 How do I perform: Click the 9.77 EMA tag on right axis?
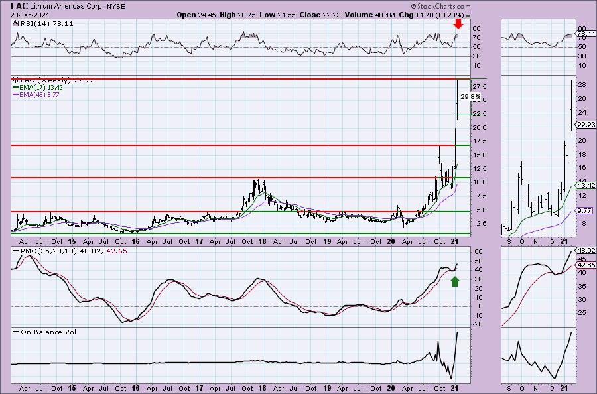tap(584, 210)
